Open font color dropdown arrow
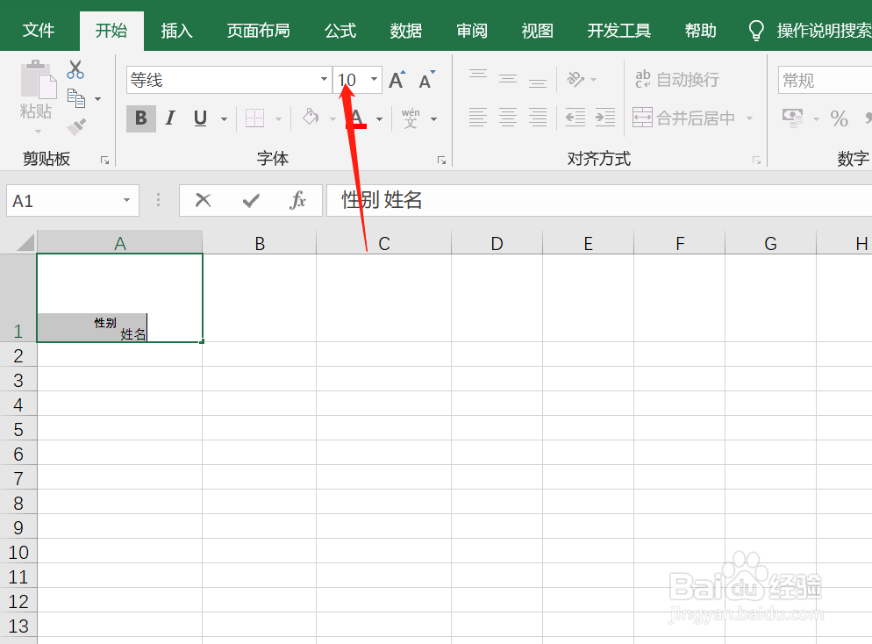872x644 pixels. (379, 118)
